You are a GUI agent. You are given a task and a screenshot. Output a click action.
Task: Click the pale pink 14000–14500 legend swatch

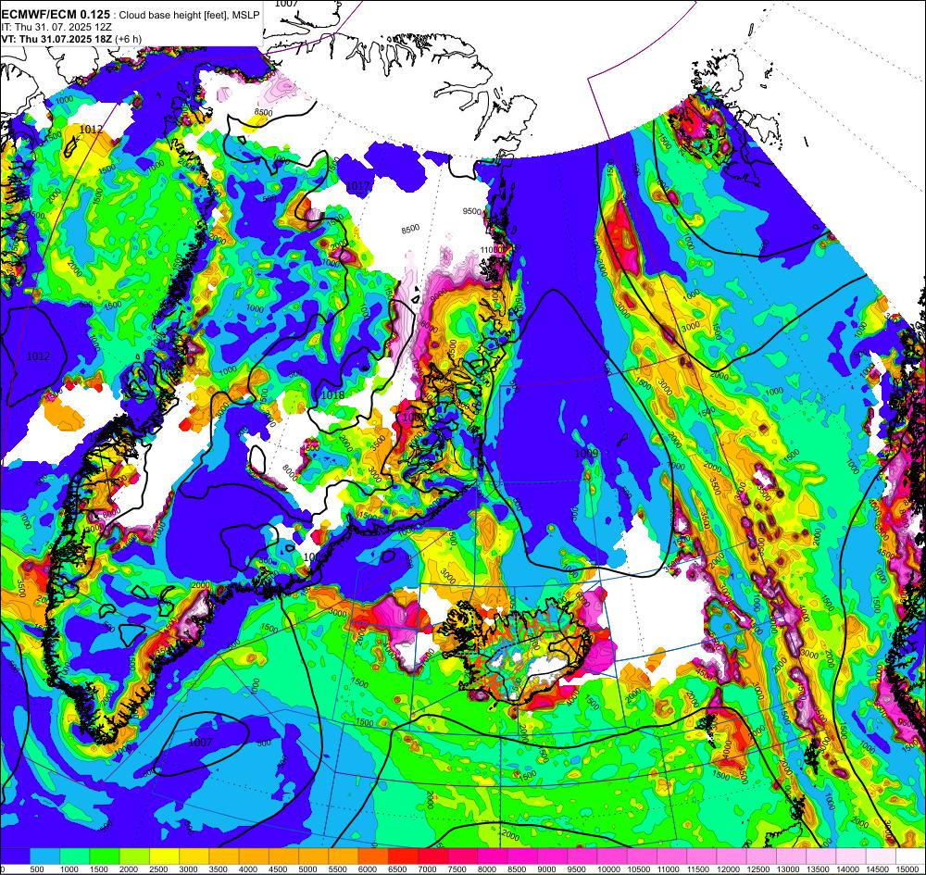[851, 856]
